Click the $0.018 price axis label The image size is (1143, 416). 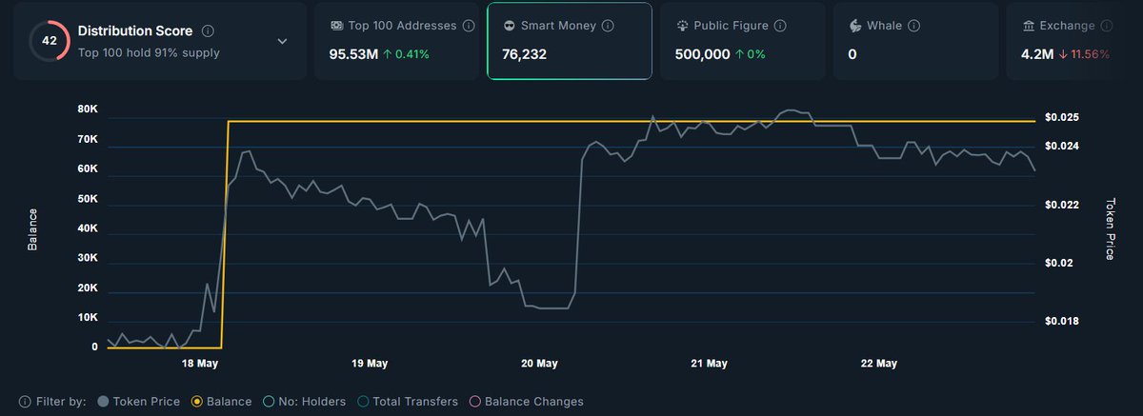pos(1062,322)
